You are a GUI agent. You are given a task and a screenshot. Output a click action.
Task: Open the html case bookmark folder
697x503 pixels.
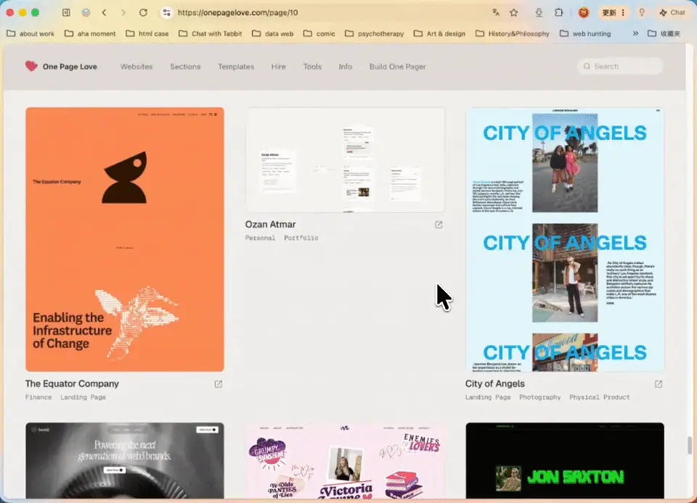(x=147, y=33)
